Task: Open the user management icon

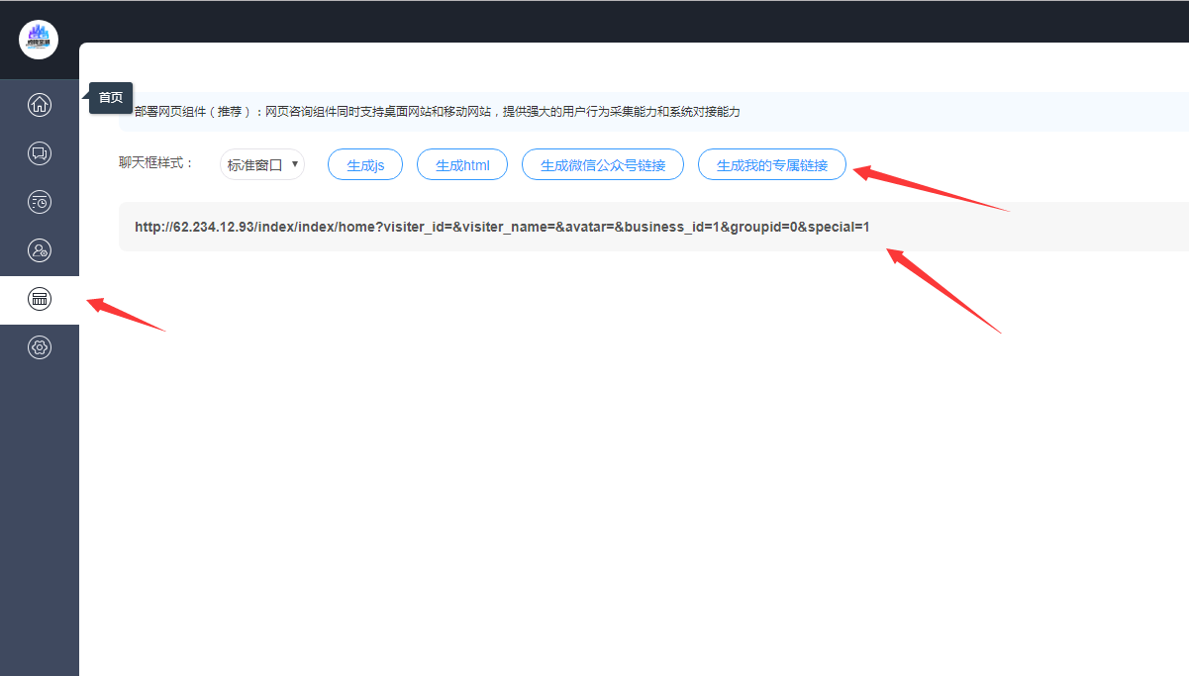Action: pyautogui.click(x=40, y=250)
